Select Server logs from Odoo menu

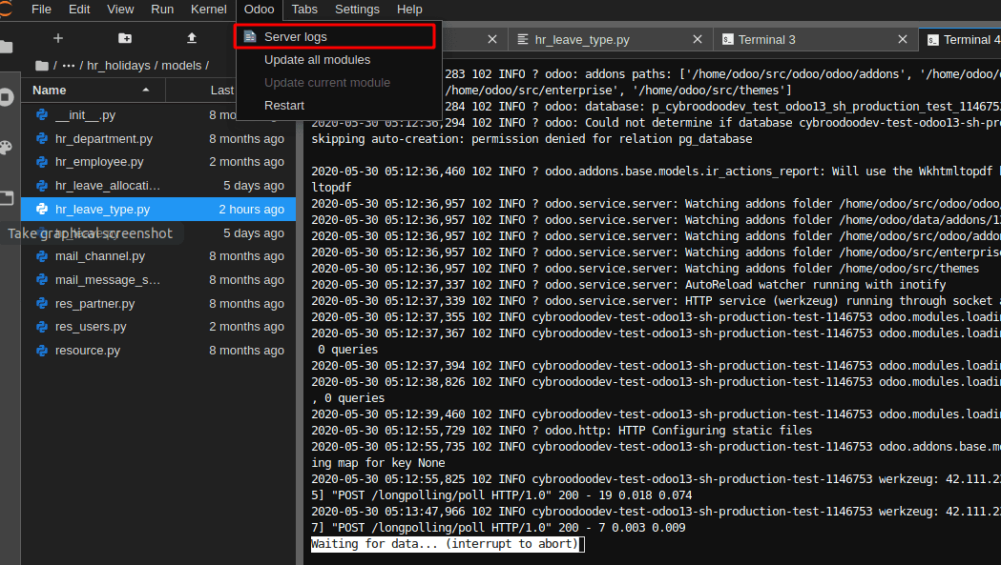point(335,37)
